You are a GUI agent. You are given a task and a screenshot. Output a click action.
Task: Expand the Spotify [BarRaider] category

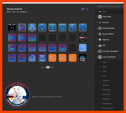point(97,28)
